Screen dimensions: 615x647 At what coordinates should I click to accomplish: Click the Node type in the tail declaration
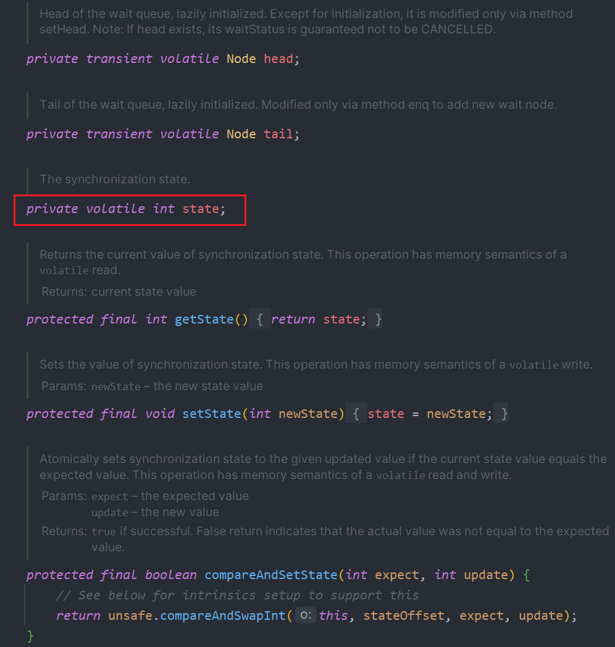[x=241, y=134]
